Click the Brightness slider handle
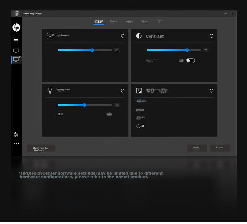Viewport: 247px width, 224px height. point(92,51)
